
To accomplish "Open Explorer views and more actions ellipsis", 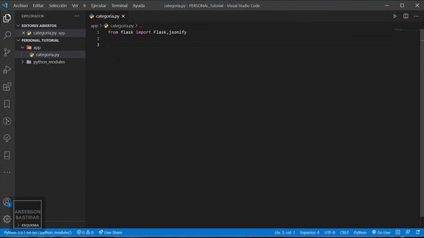I will click(x=77, y=16).
